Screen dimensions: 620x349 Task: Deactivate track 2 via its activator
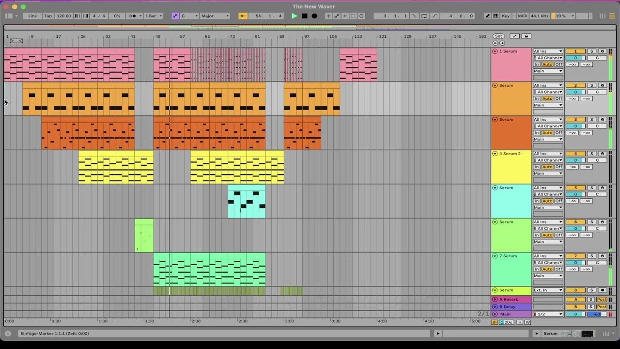(575, 85)
